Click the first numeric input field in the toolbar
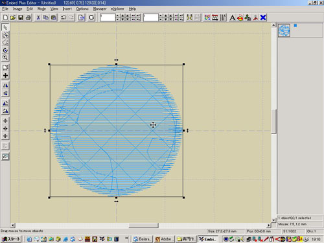This screenshot has width=324, height=243. coord(108,17)
